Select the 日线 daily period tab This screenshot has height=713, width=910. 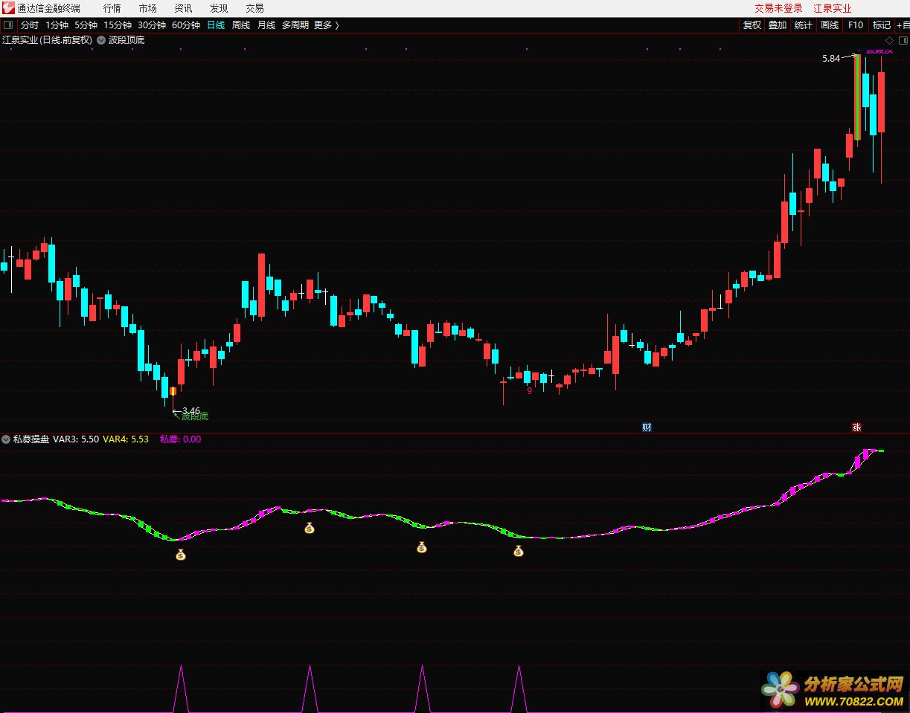tap(216, 25)
